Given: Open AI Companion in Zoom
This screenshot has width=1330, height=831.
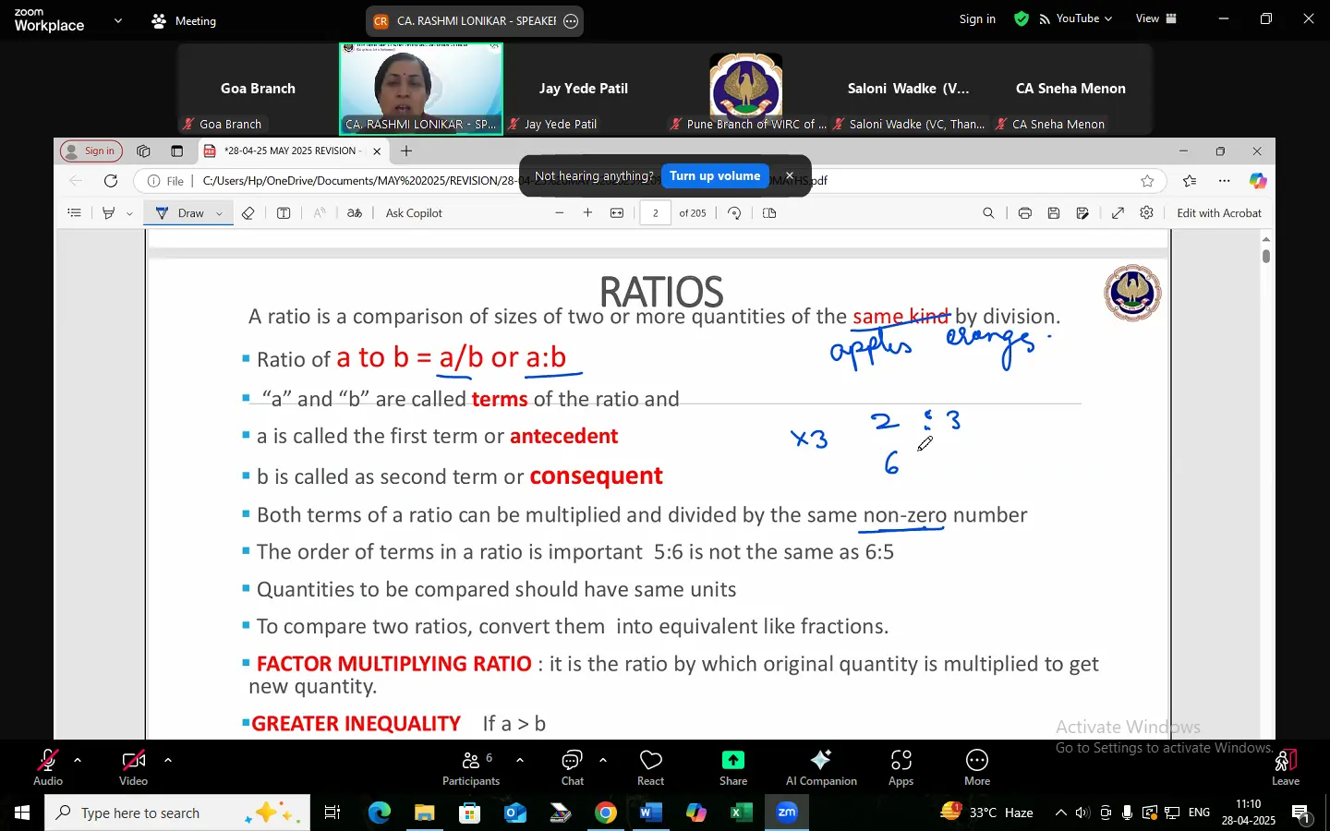Looking at the screenshot, I should pyautogui.click(x=821, y=767).
